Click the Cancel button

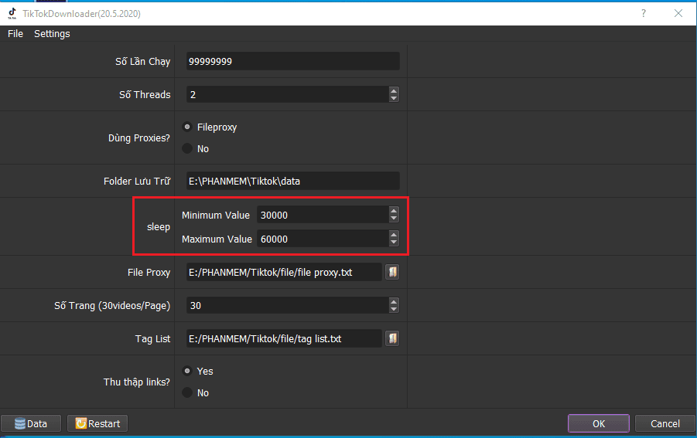[x=665, y=423]
